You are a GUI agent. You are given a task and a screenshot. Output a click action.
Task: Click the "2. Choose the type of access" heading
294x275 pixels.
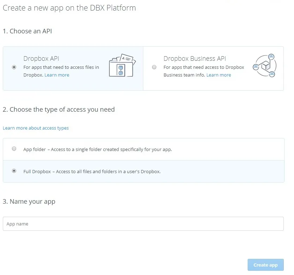[59, 110]
